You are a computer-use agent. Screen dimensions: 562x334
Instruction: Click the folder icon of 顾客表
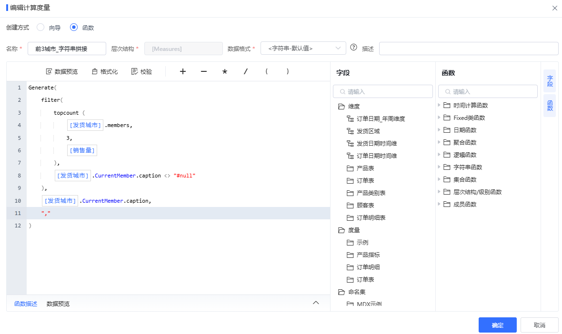350,206
